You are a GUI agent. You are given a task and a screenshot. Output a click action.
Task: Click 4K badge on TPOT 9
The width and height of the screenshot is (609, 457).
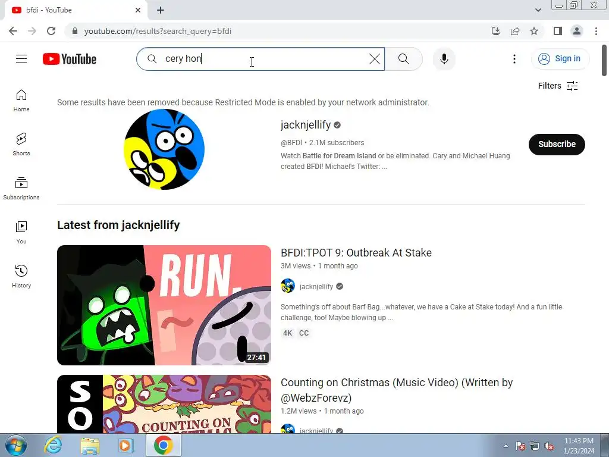tap(287, 333)
